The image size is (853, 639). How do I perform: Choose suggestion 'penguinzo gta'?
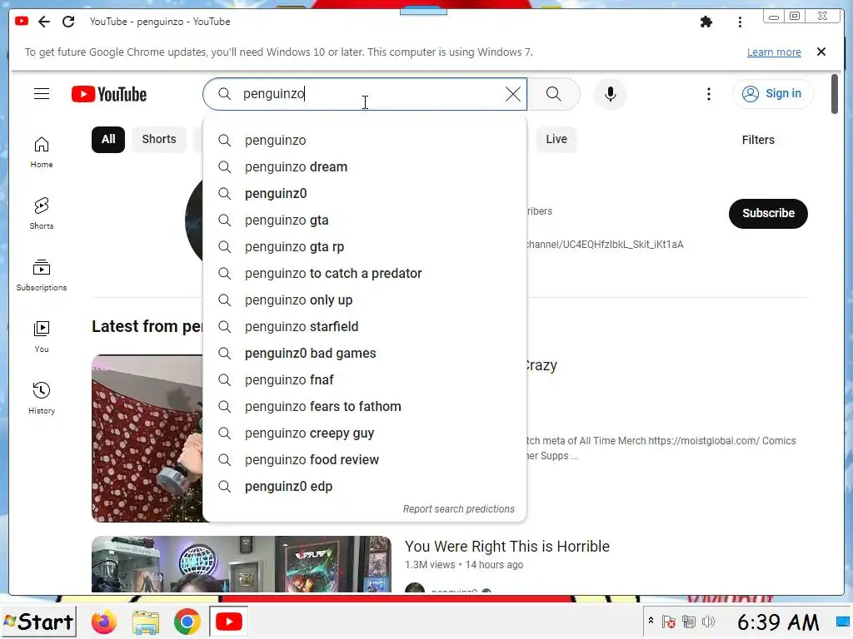pyautogui.click(x=365, y=220)
